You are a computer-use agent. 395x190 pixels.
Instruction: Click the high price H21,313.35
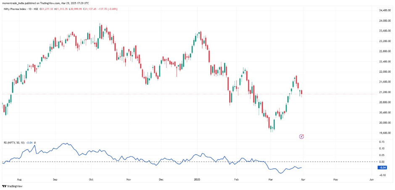point(61,9)
